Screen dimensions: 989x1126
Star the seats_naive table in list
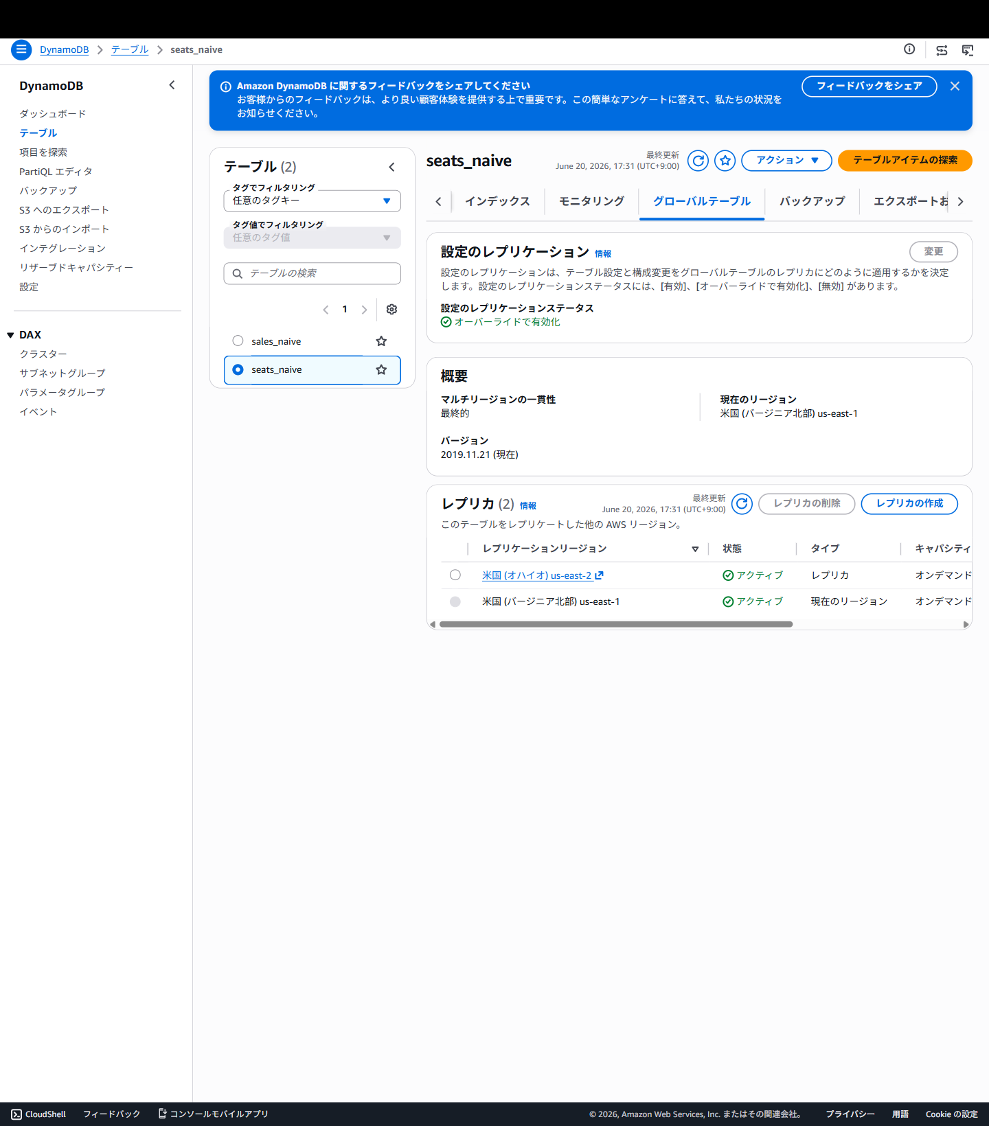pyautogui.click(x=381, y=370)
